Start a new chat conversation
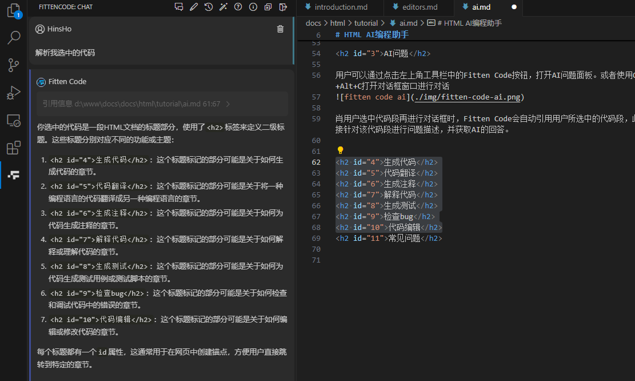The height and width of the screenshot is (381, 635). (x=178, y=7)
